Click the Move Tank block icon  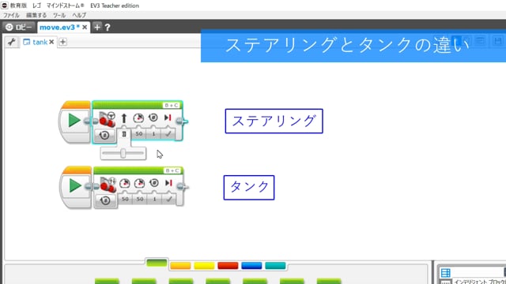pos(108,185)
